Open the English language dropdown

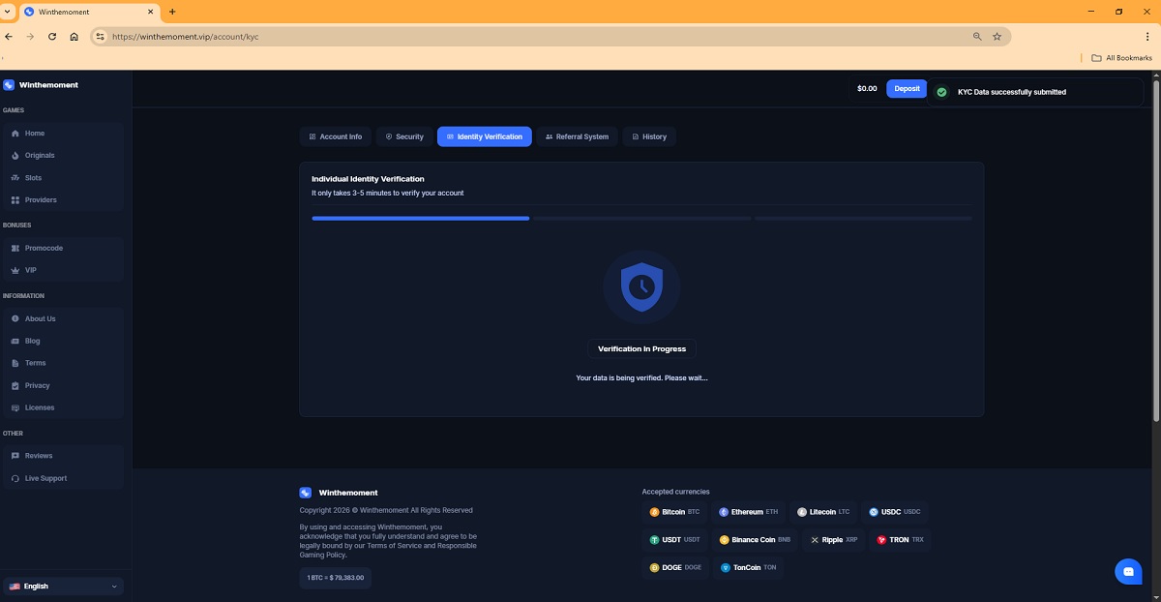[63, 587]
